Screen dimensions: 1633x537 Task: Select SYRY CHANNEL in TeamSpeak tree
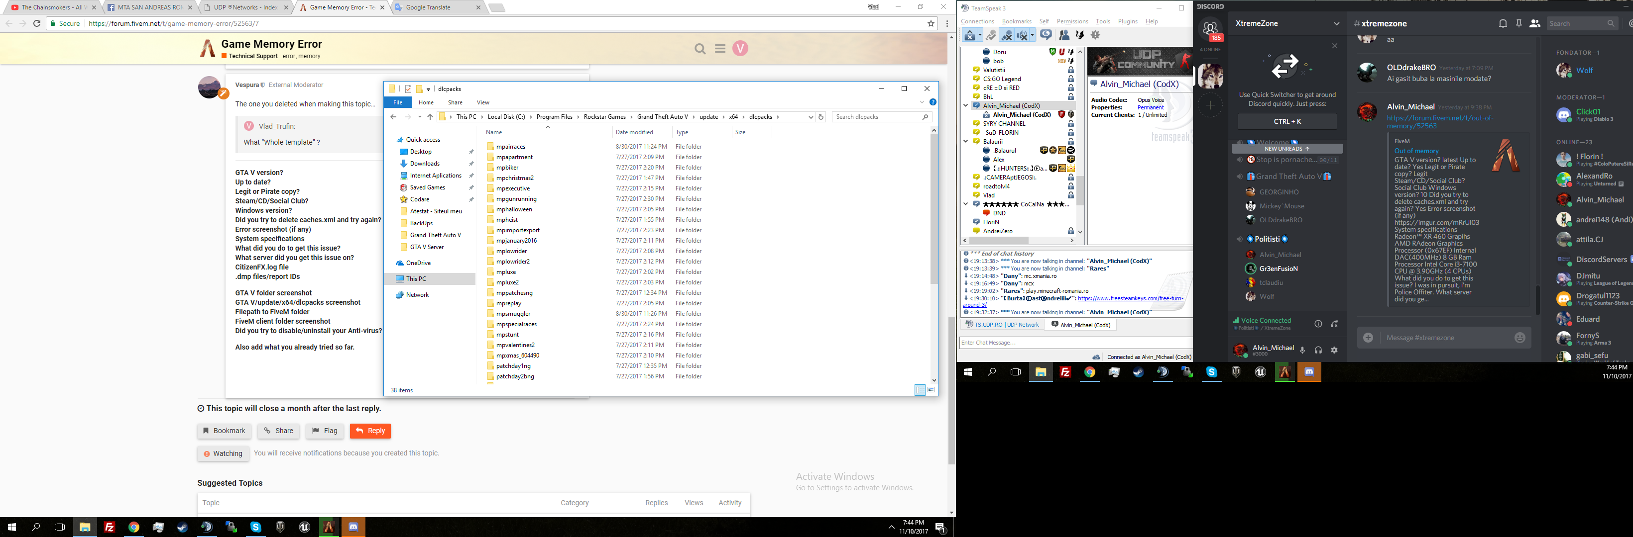(1004, 123)
